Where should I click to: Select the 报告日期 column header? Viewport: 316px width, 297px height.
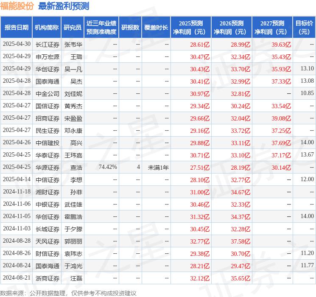tap(16, 27)
